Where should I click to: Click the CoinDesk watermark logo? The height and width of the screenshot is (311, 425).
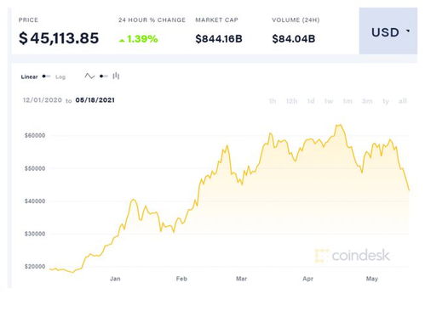pos(353,256)
